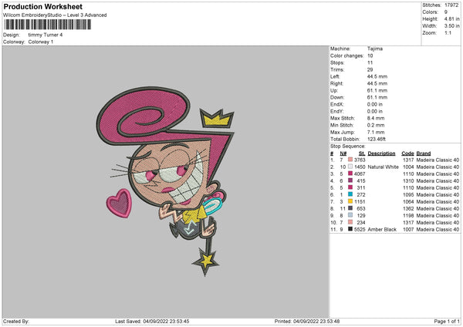Click the Natural White description text
The width and height of the screenshot is (463, 327).
383,167
